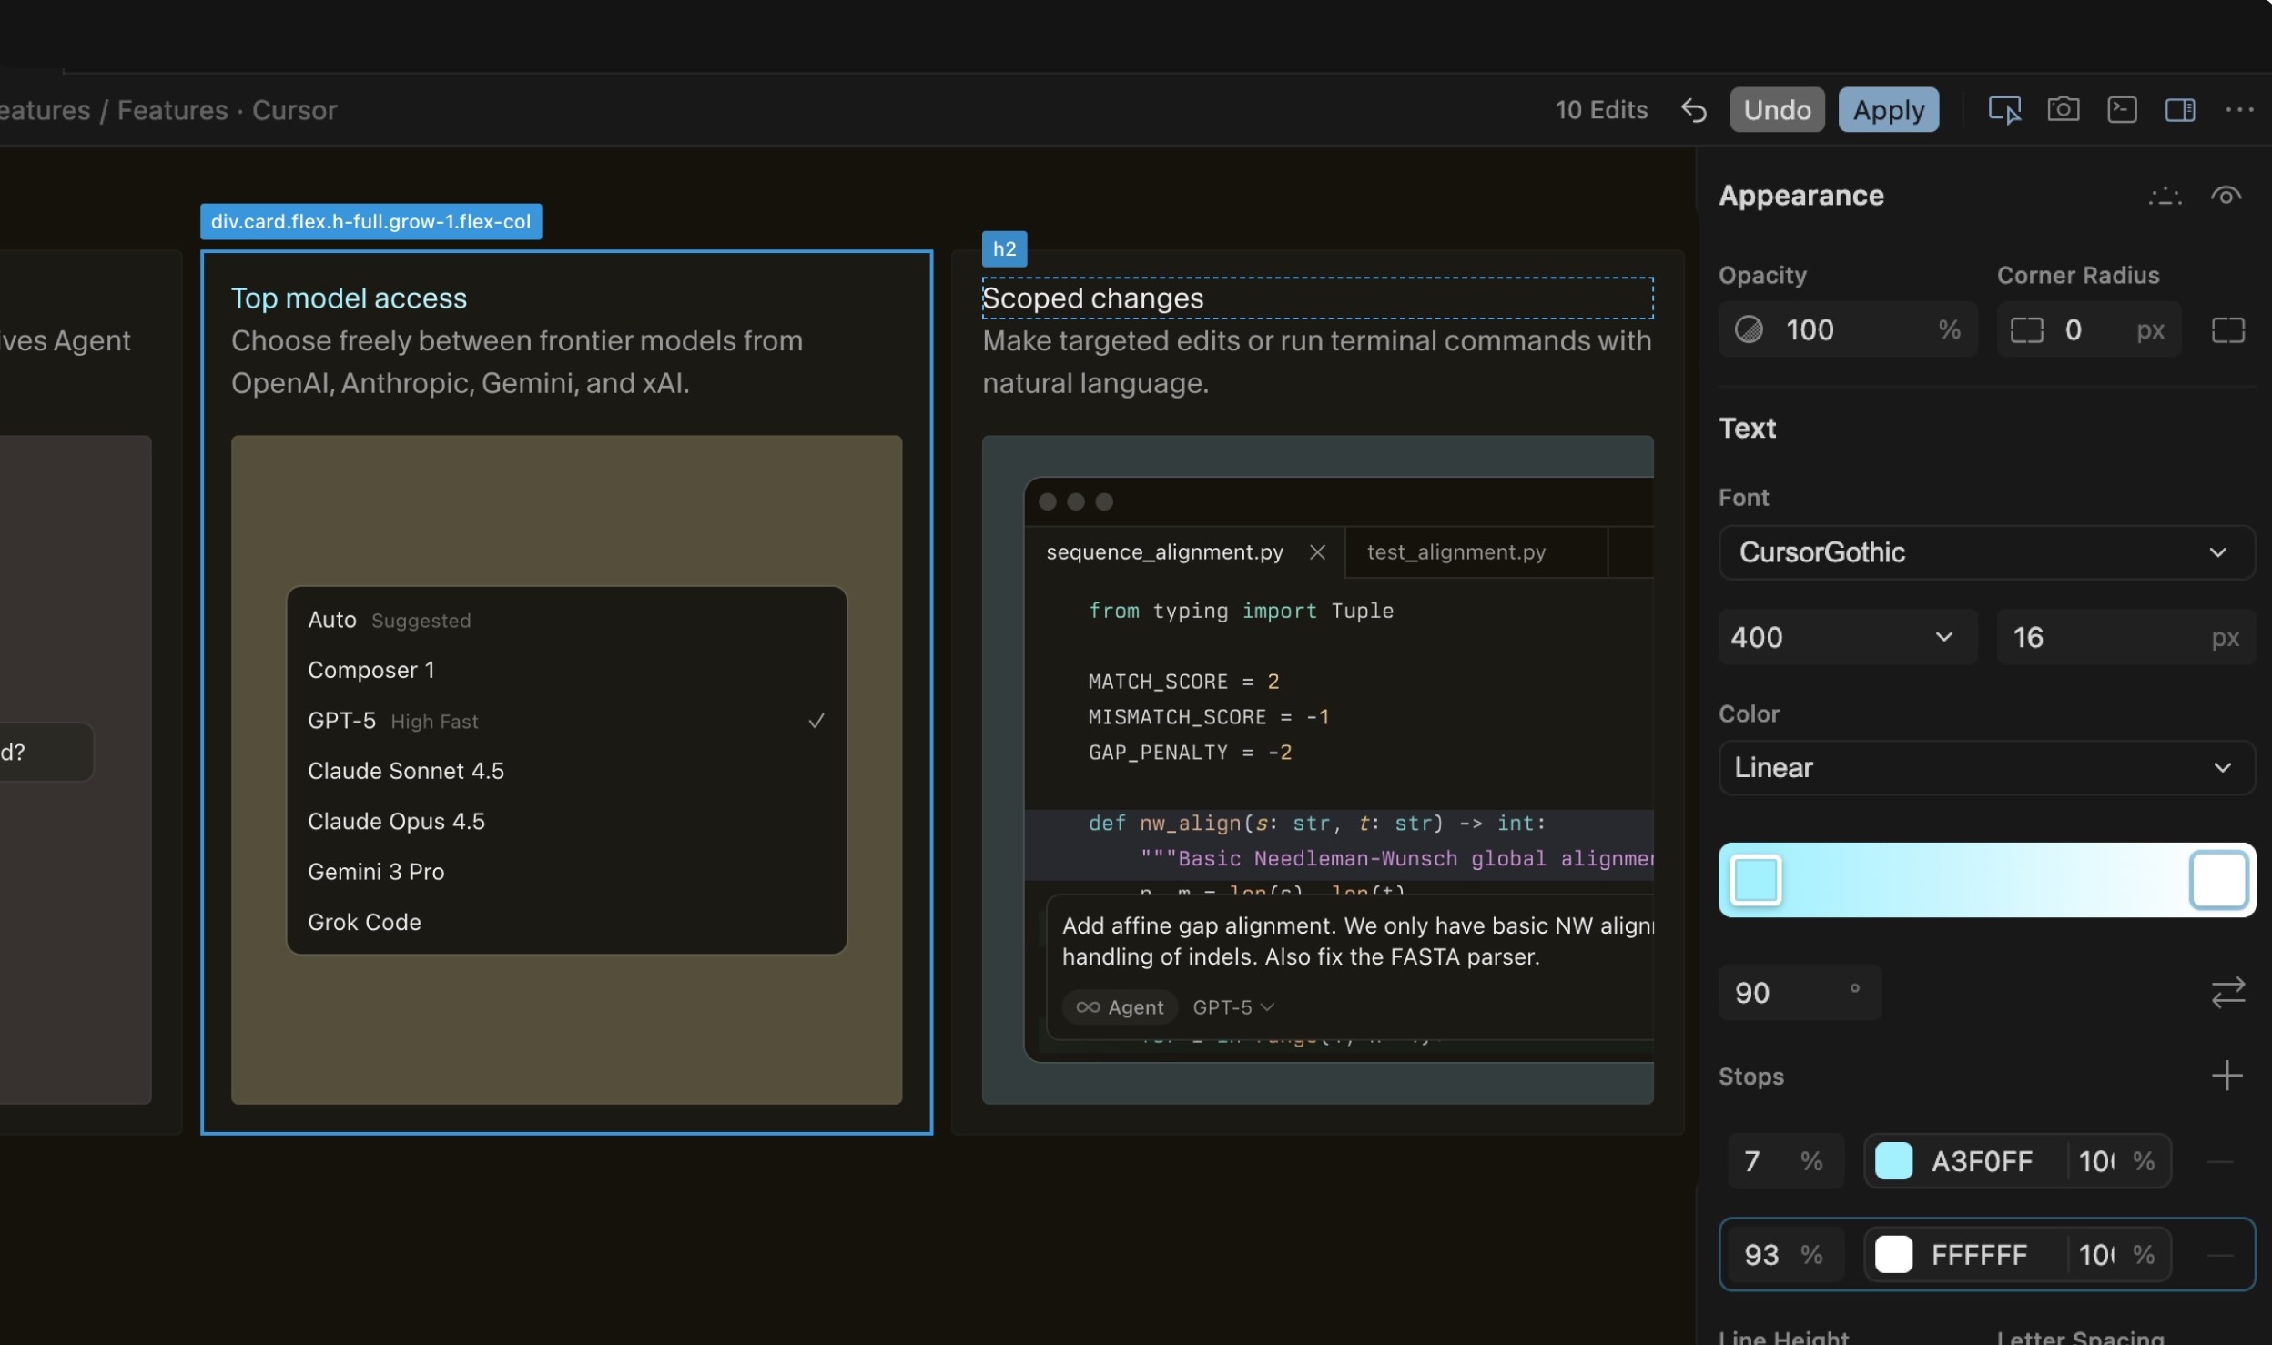Click the FFFFFF hex value field
Image resolution: width=2272 pixels, height=1345 pixels.
point(1979,1255)
